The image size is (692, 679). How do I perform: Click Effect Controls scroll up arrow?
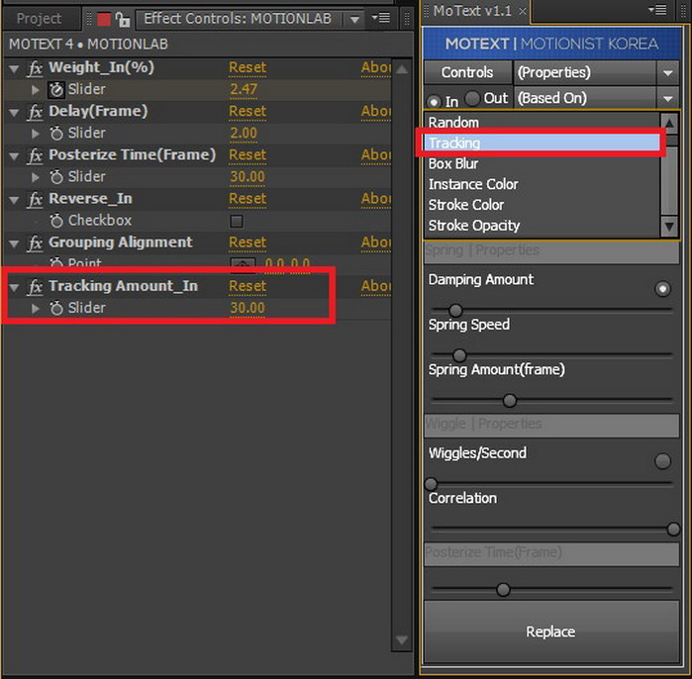click(x=402, y=69)
